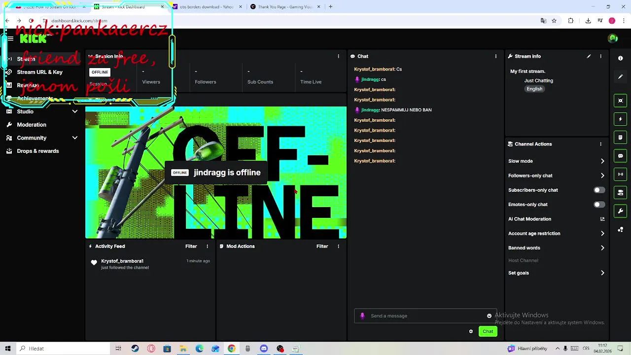This screenshot has height=355, width=631.
Task: Open the Banned words arrow
Action: point(602,248)
